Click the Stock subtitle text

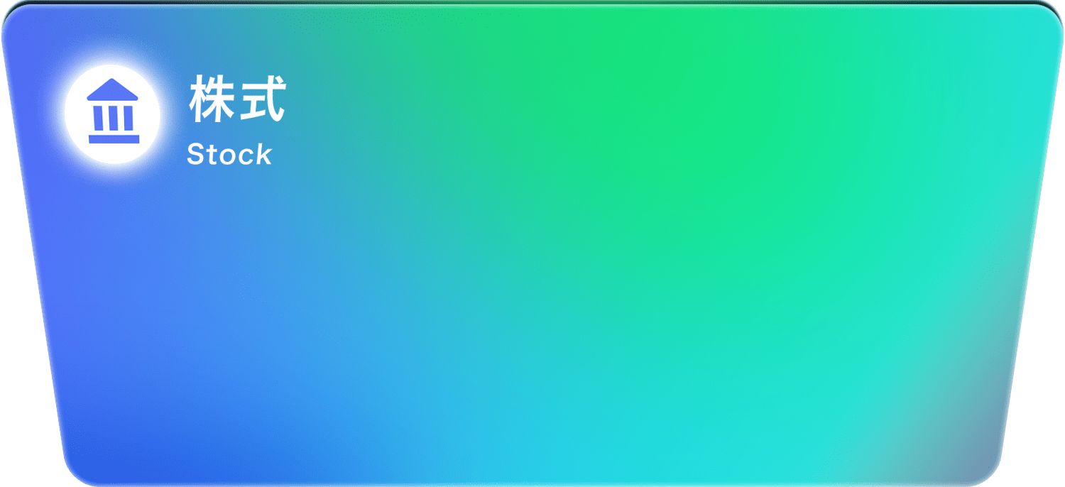coord(229,155)
